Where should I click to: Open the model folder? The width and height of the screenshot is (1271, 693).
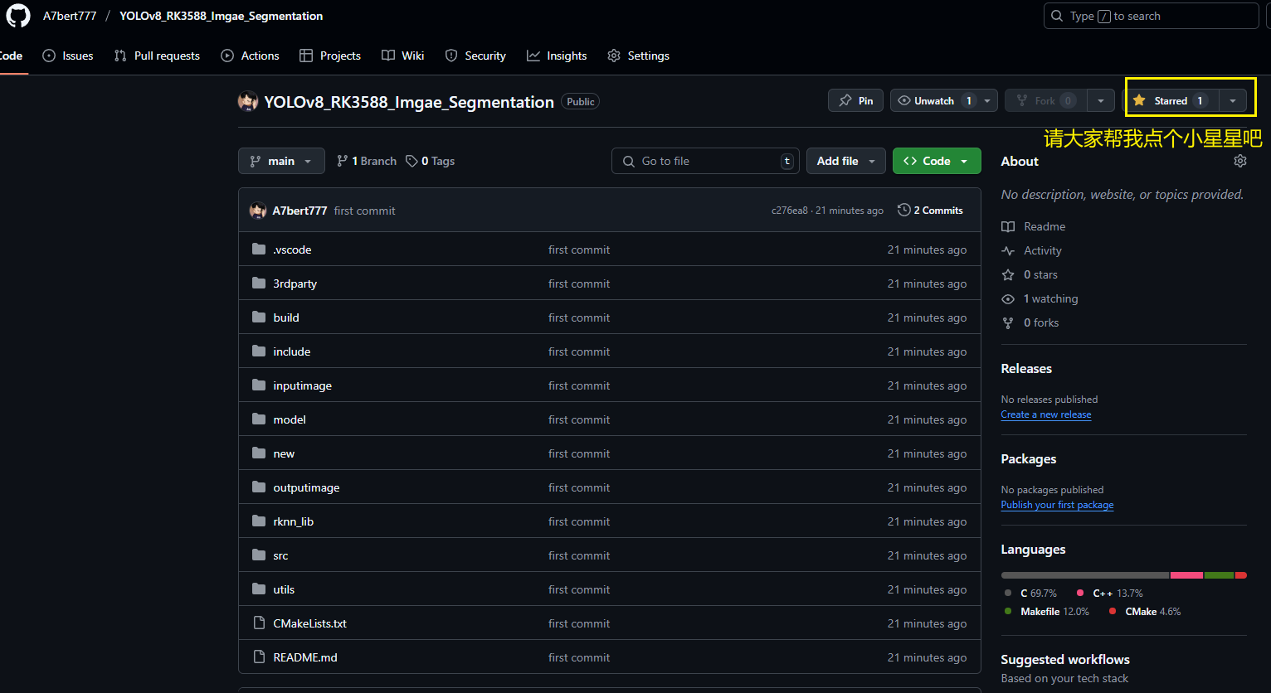290,419
